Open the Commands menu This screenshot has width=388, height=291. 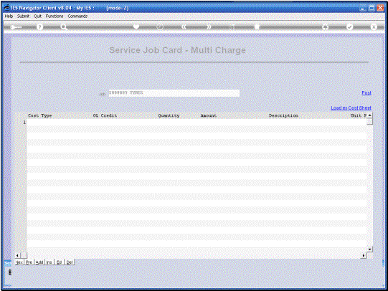tap(77, 16)
